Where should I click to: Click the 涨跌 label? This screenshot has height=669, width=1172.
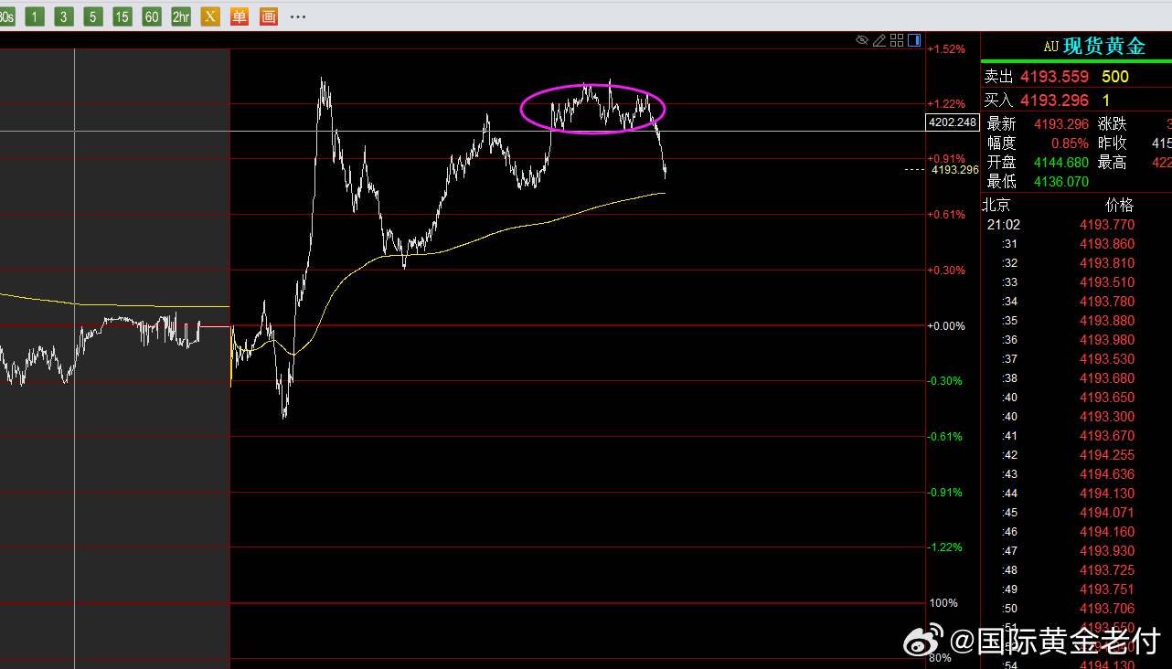[x=1113, y=124]
